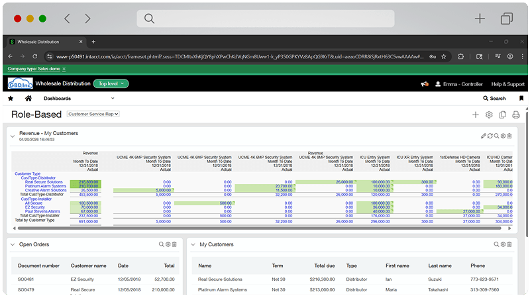Viewport: 530px width, 298px height.
Task: Dismiss the Company type Sales demo banner
Action: [64, 69]
